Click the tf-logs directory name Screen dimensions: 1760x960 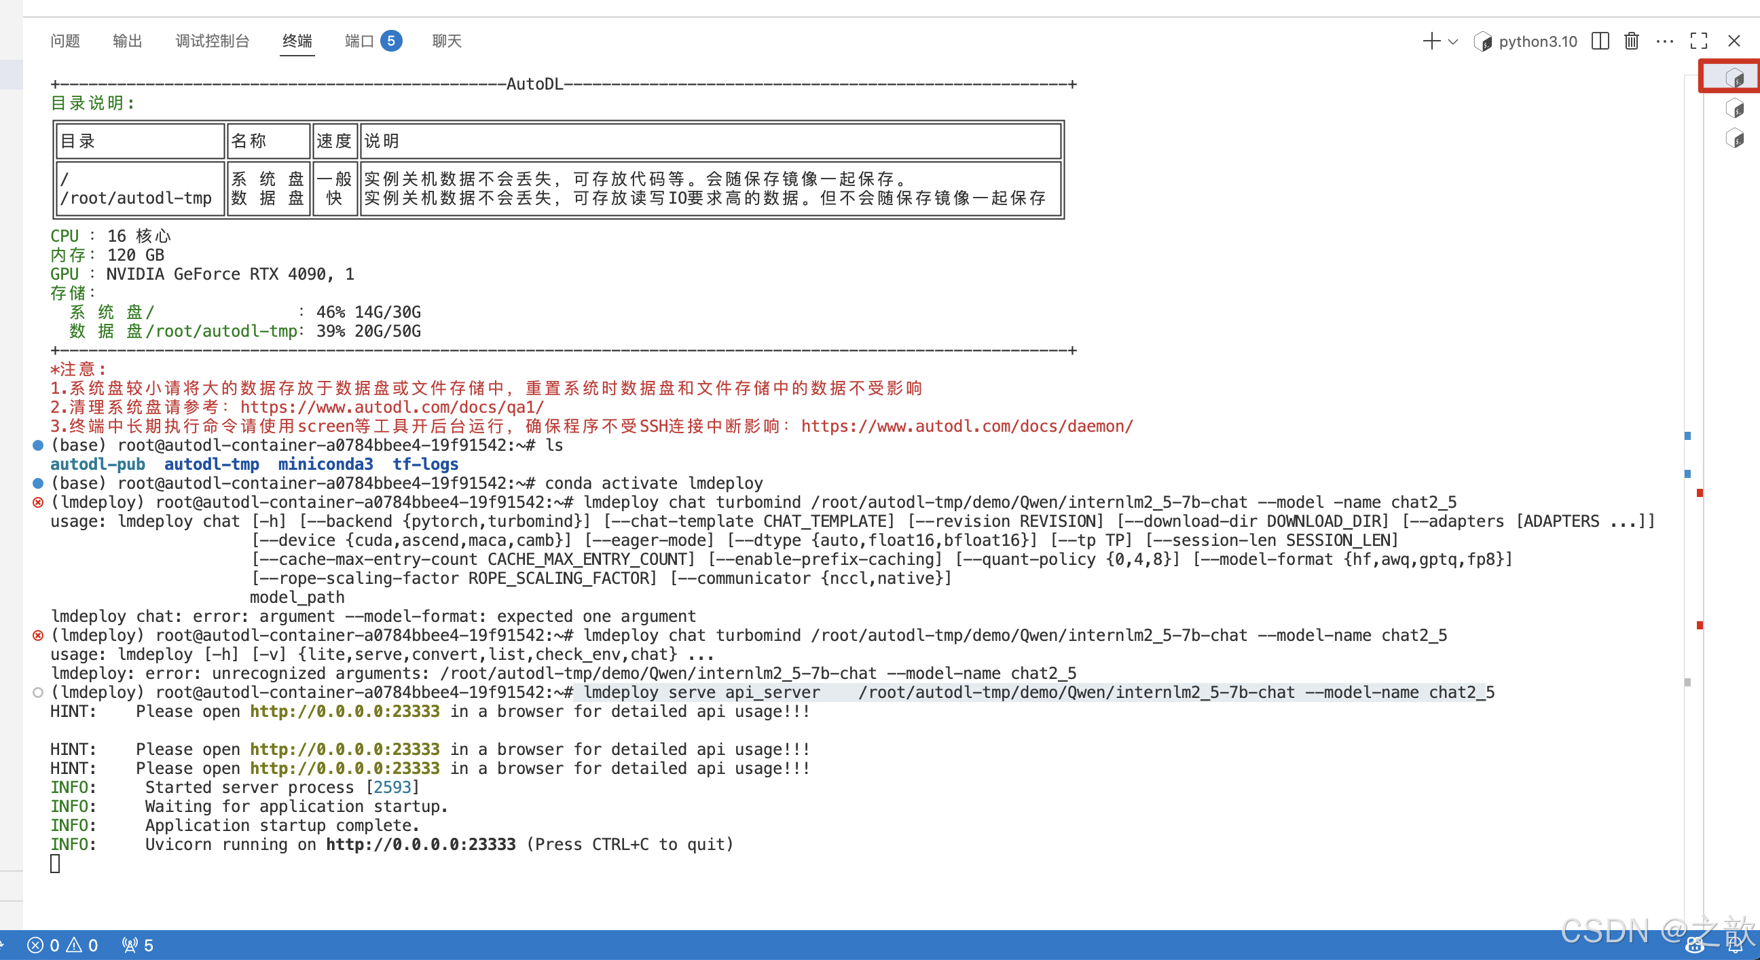[x=425, y=464]
